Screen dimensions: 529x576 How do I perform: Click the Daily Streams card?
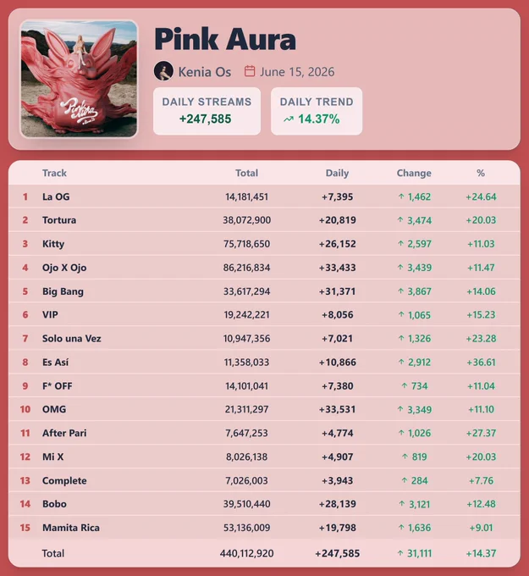207,111
